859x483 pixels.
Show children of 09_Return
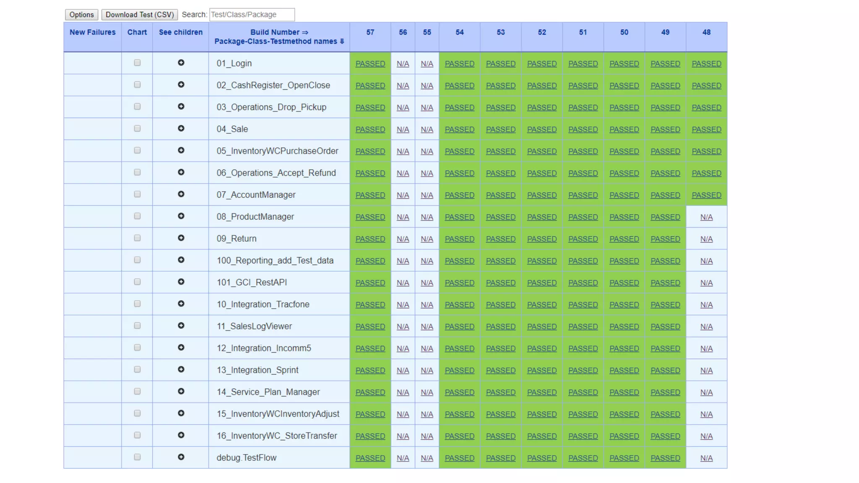click(x=181, y=238)
